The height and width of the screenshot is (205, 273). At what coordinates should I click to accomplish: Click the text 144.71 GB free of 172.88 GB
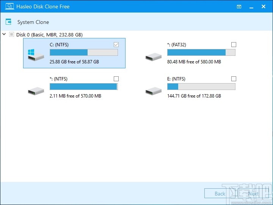click(x=194, y=96)
